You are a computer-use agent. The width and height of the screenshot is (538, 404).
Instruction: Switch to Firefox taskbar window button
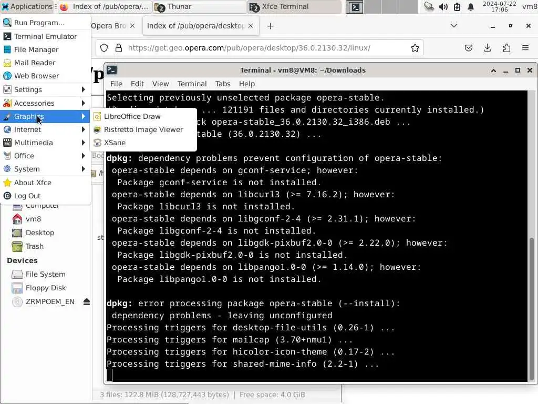105,6
